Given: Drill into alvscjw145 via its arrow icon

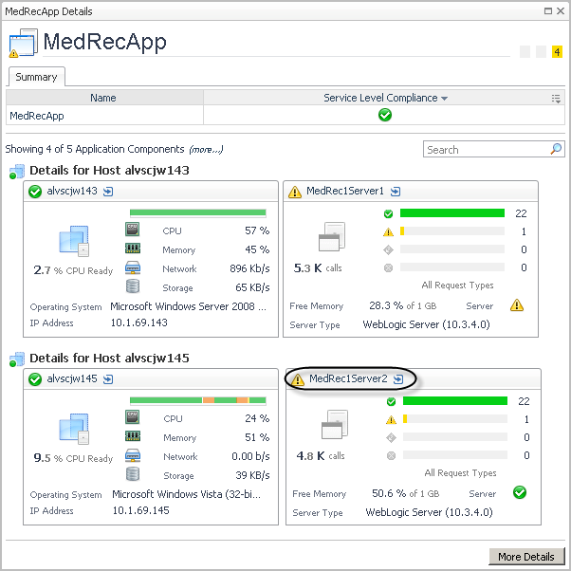Looking at the screenshot, I should pos(108,379).
